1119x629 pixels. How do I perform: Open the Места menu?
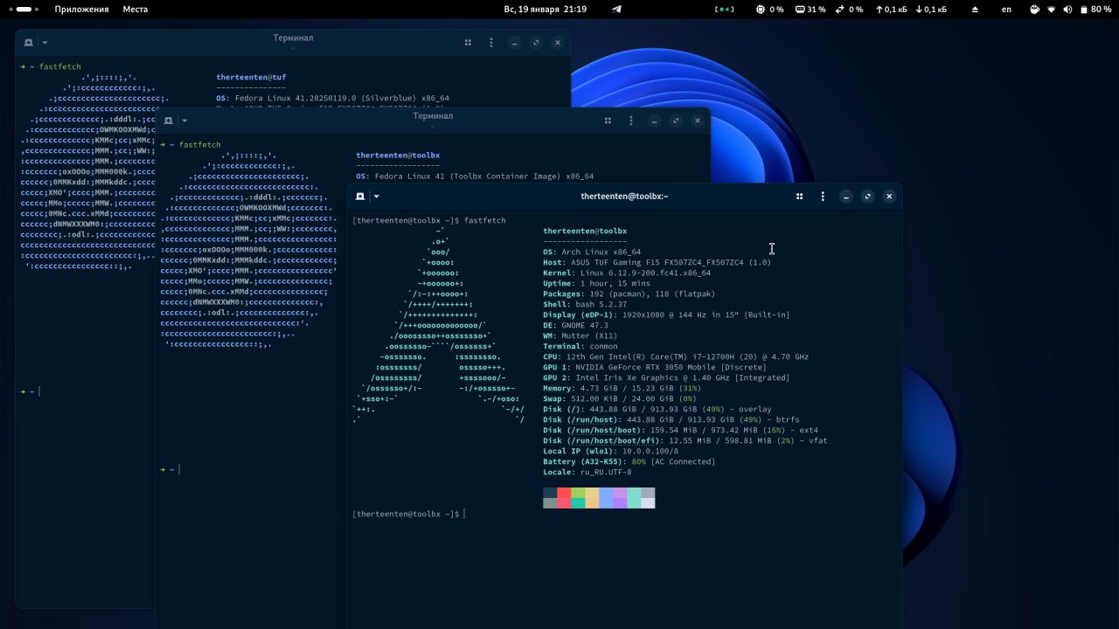135,9
